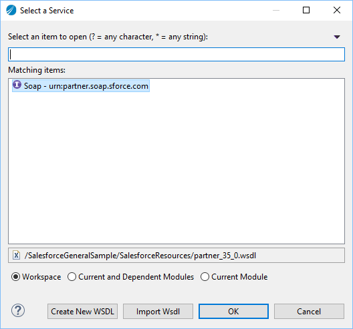Click the purple interface icon beside Soap
Screen dimensions: 353x329
17,85
